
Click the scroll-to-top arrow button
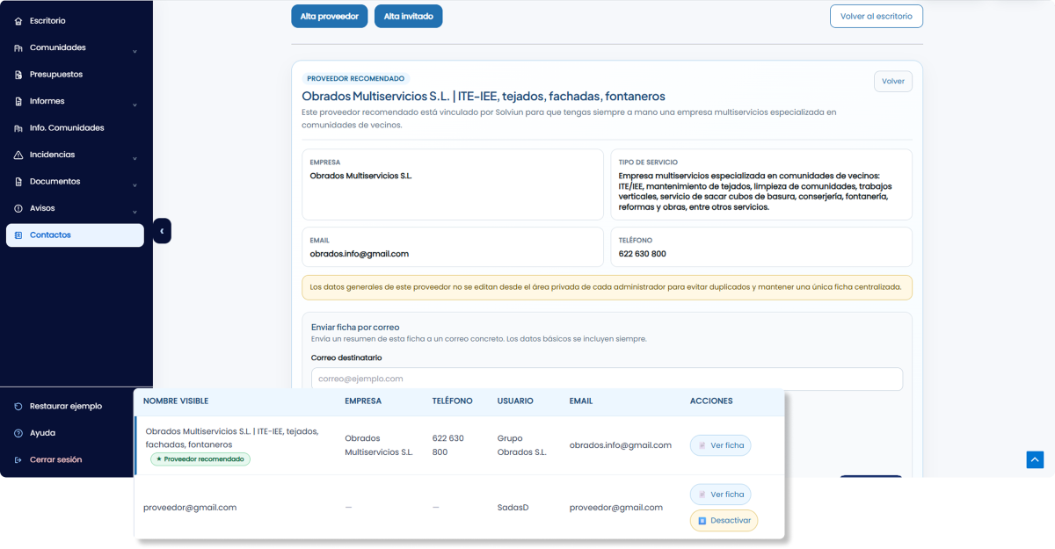(1035, 459)
